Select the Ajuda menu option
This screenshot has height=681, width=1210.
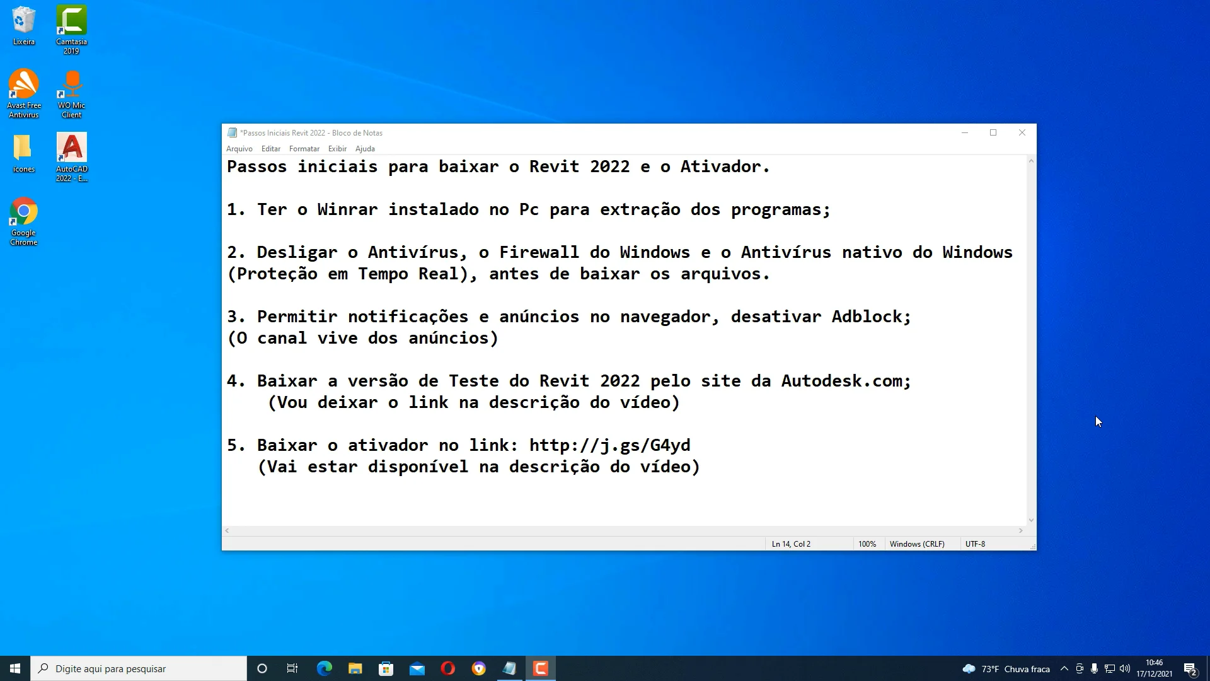pyautogui.click(x=366, y=148)
